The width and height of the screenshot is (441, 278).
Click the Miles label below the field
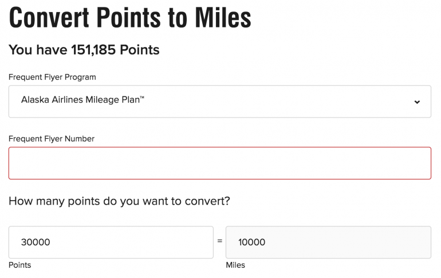[x=235, y=265]
